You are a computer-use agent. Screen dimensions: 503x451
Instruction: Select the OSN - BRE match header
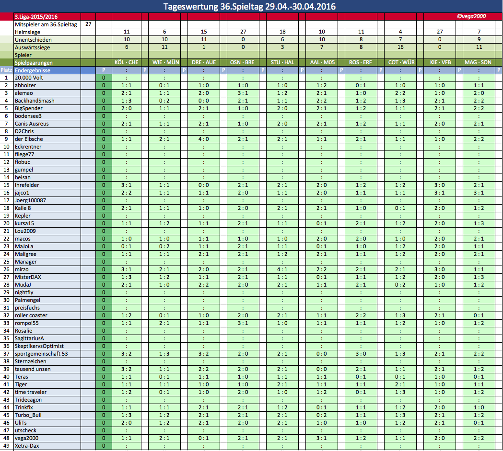pos(243,62)
